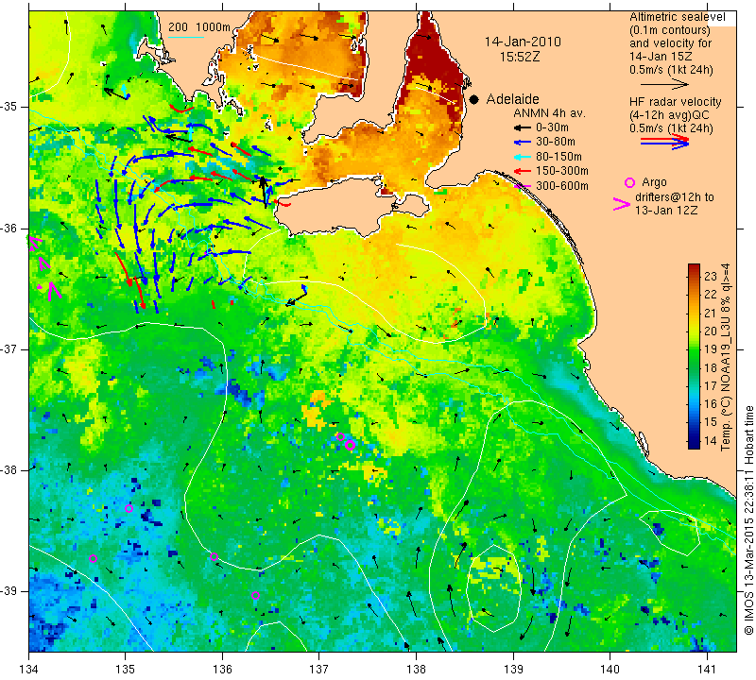Screen dimensions: 756x680
Task: Click the -35 latitude axis label
Action: pos(9,107)
